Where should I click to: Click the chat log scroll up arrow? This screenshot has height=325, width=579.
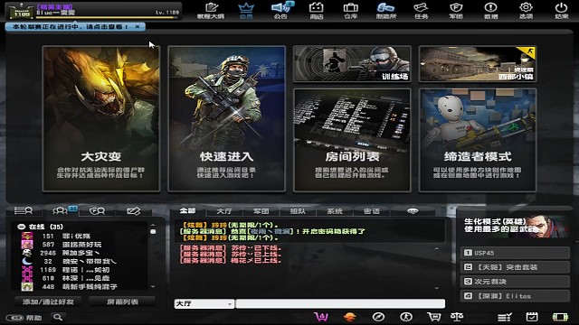(x=437, y=249)
